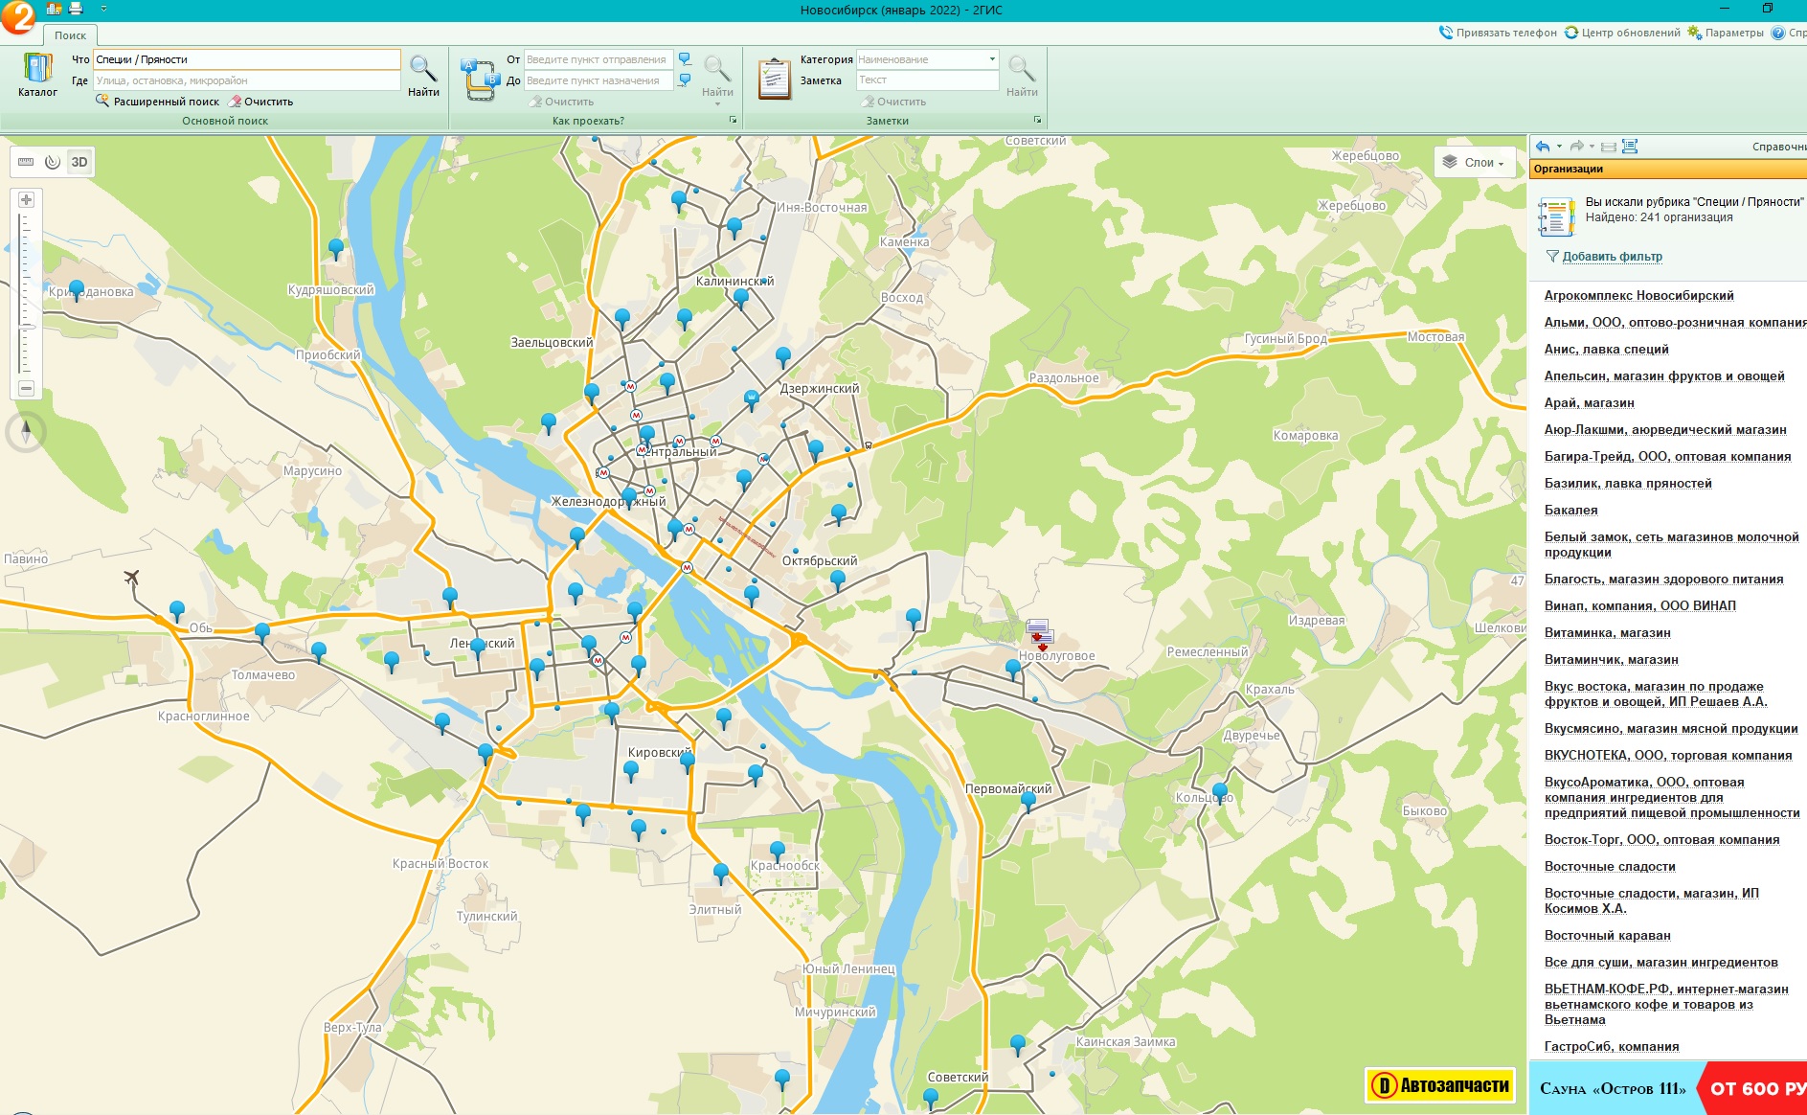Open the 2GIS orange main menu orb
Image resolution: width=1807 pixels, height=1115 pixels.
coord(17,16)
